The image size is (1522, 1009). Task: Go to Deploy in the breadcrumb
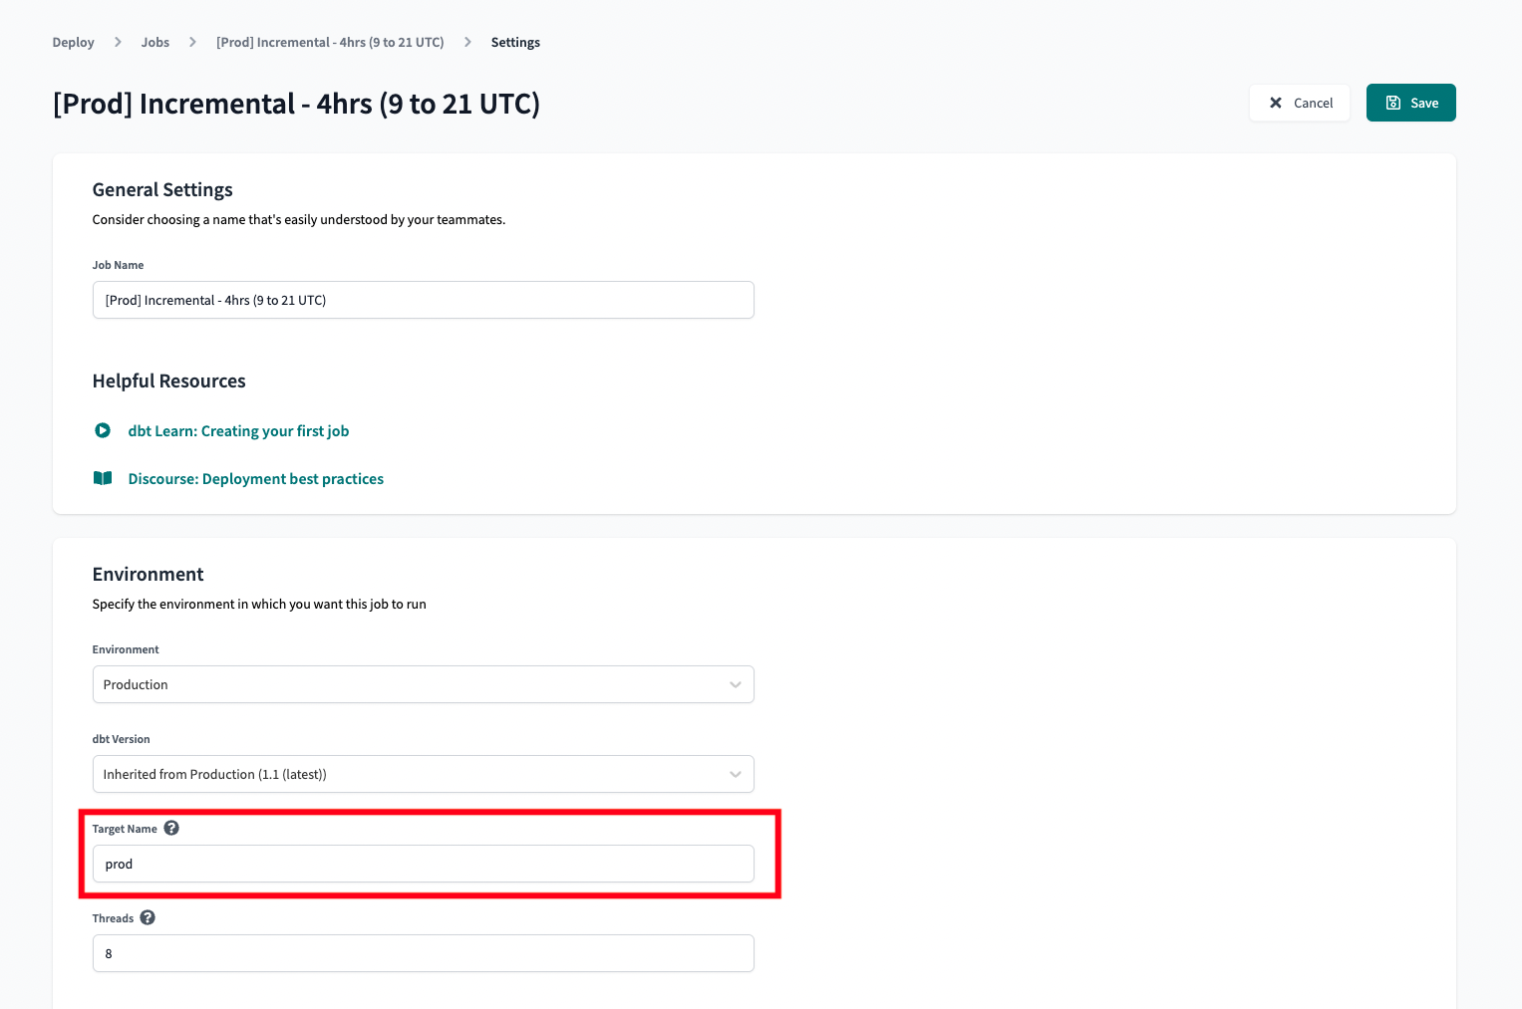[x=73, y=42]
